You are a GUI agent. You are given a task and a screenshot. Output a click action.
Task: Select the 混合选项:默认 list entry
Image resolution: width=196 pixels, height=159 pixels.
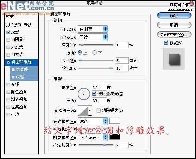coord(21,25)
